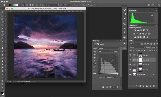This screenshot has width=161, height=97.
Task: Sample black point with top curves eyedropper
Action: (x=94, y=55)
